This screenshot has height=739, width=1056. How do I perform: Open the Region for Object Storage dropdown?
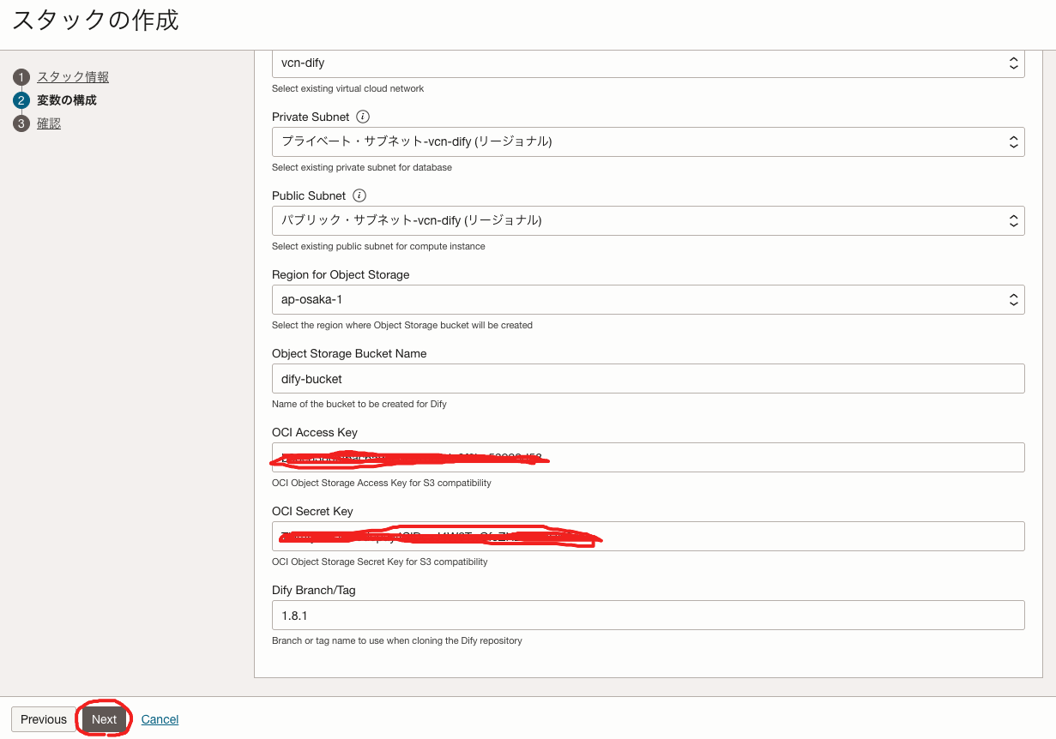(x=648, y=299)
